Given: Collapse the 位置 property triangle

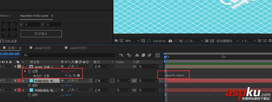Looking at the screenshot, I should click(25, 71).
